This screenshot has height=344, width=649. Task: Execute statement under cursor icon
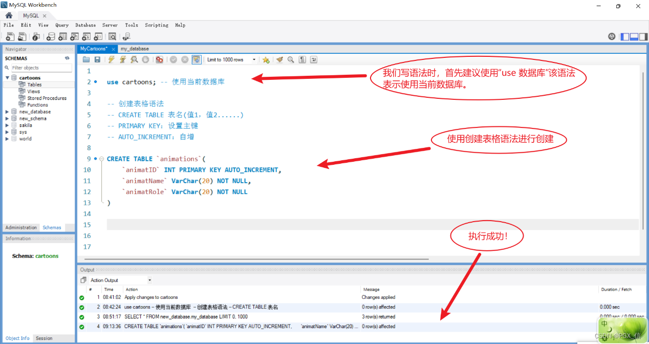[123, 59]
